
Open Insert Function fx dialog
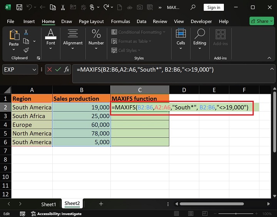(67, 70)
